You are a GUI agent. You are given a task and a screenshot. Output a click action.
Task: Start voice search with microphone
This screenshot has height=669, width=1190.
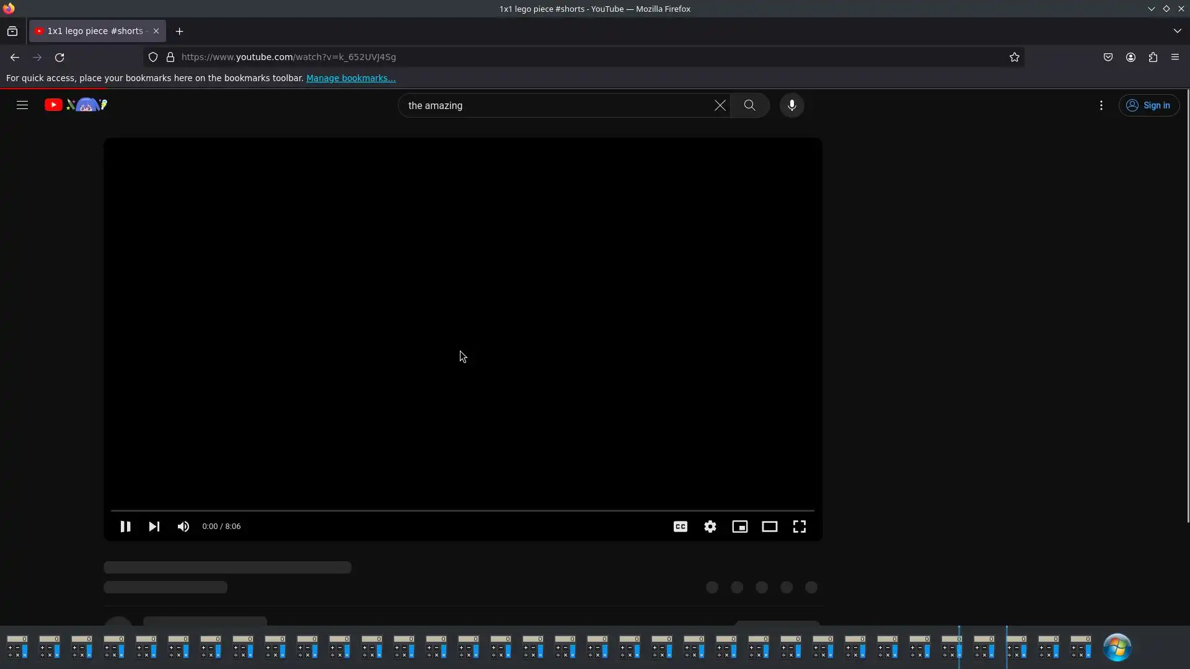pyautogui.click(x=791, y=105)
